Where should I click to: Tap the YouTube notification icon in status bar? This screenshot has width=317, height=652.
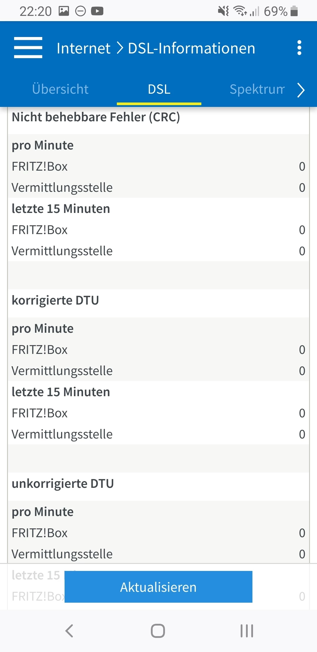(97, 11)
